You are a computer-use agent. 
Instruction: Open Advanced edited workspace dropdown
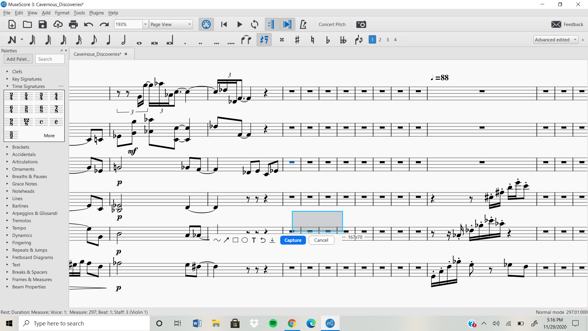[x=556, y=40]
